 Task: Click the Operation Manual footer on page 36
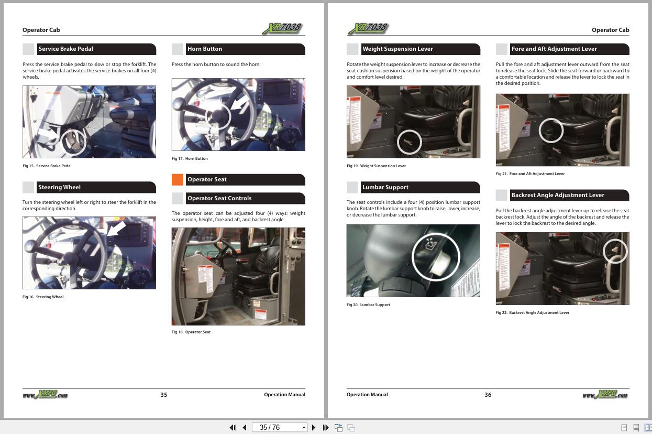coord(367,395)
